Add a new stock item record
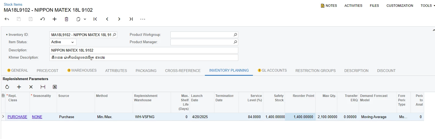435x139 pixels. point(55,19)
